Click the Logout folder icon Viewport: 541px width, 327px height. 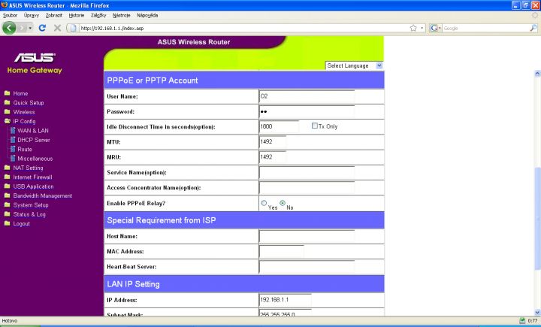[x=7, y=224]
